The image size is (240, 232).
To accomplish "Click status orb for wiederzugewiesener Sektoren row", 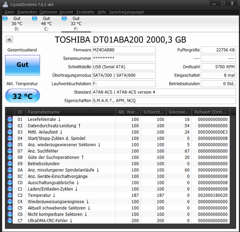I will pyautogui.click(x=10, y=144).
